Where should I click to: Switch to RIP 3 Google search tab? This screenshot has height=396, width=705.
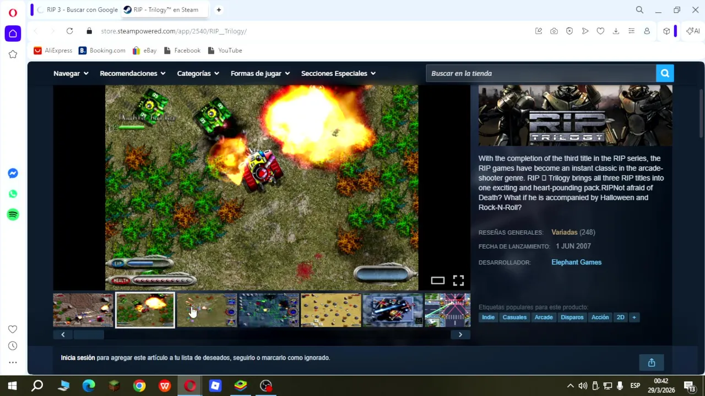[x=78, y=9]
